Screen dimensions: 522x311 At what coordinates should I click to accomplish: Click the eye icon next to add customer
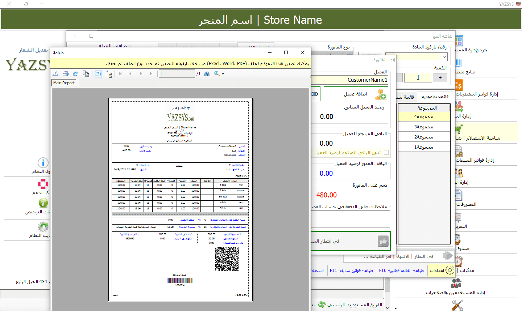[x=315, y=94]
